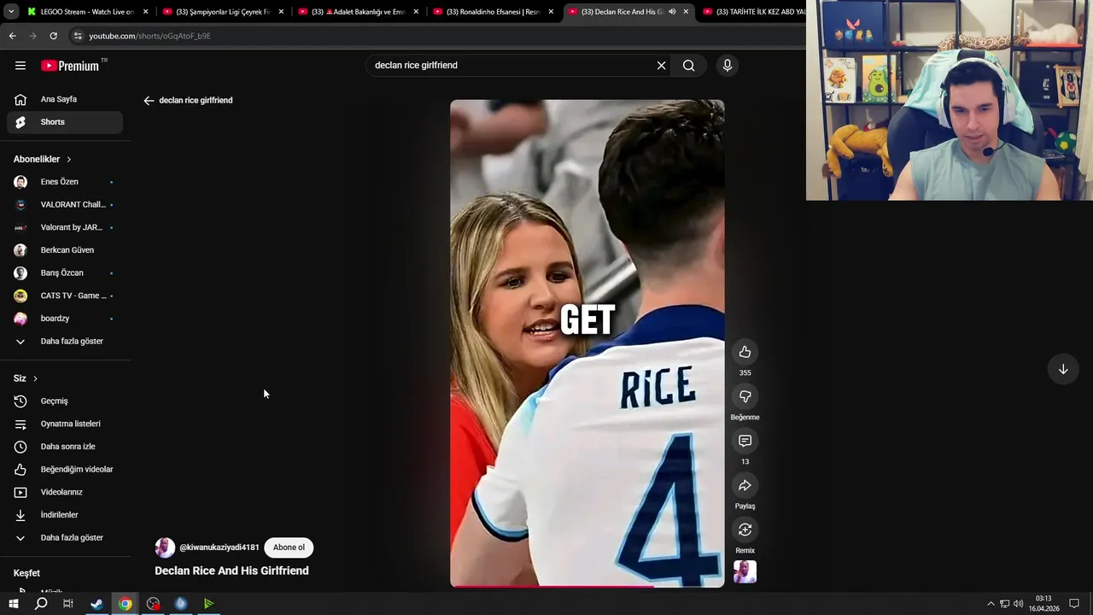
Task: Open İndirilenler
Action: tap(65, 515)
